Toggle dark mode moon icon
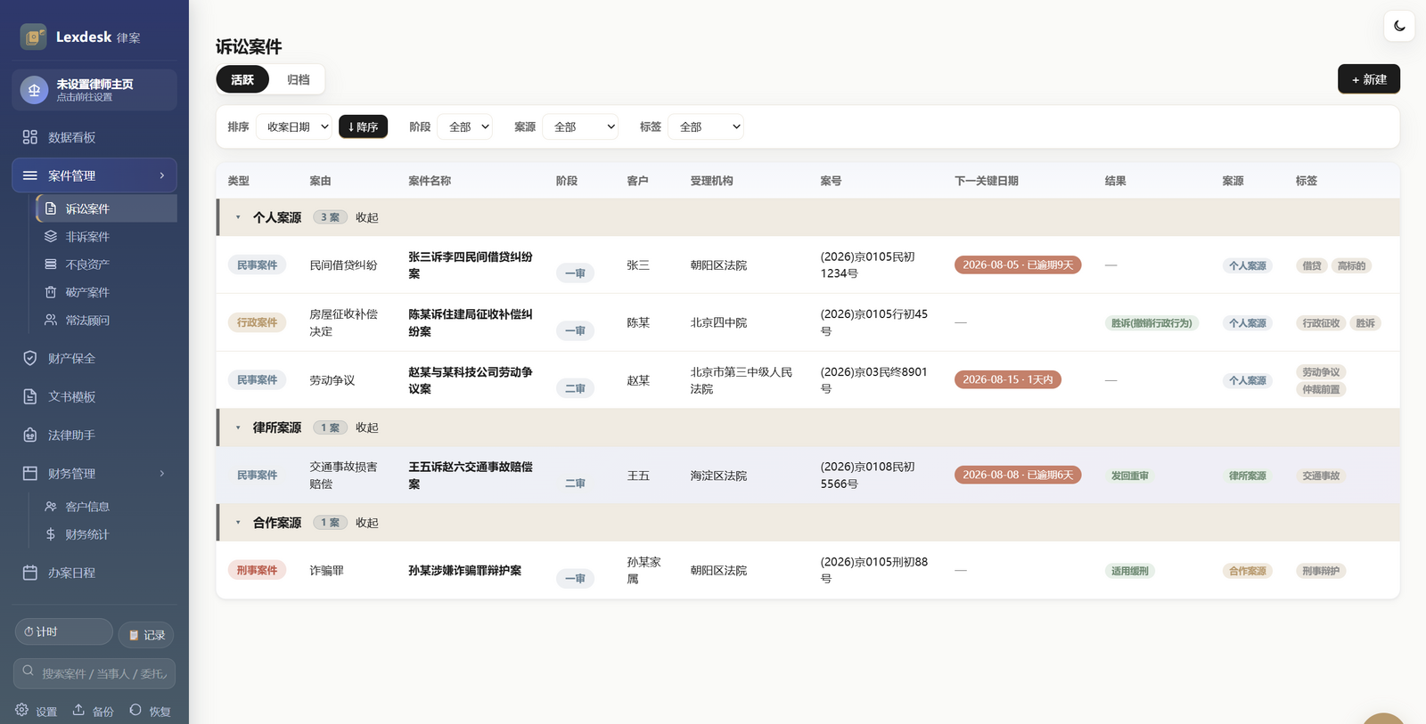Viewport: 1426px width, 724px height. tap(1399, 26)
